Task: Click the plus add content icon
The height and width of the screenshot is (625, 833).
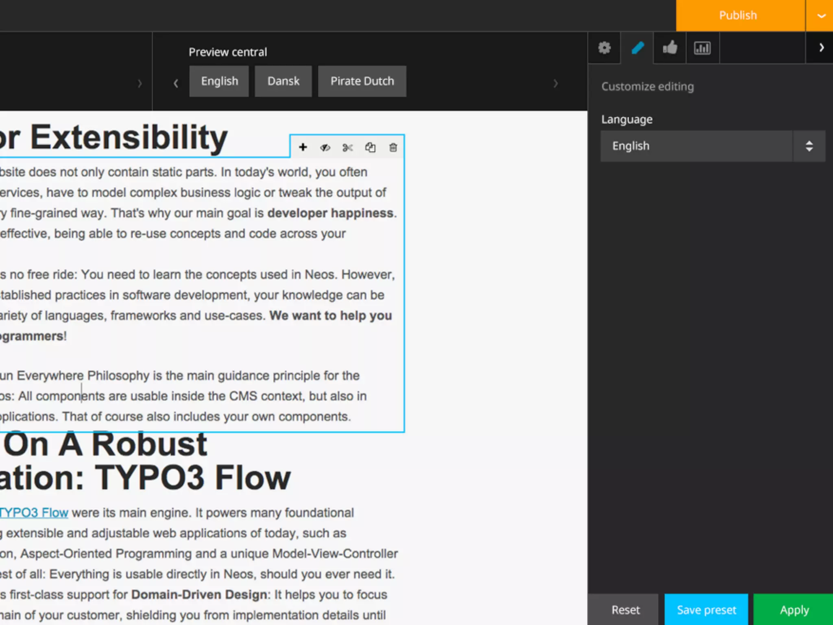Action: pos(303,147)
